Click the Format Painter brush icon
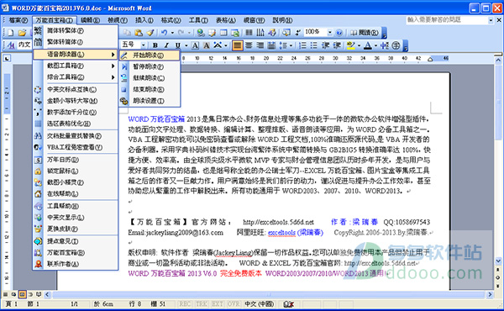 (150, 33)
